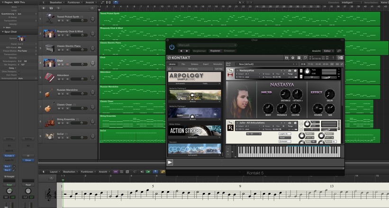This screenshot has width=389, height=208.
Task: Open Layout menu in score editor
Action: (x=55, y=172)
